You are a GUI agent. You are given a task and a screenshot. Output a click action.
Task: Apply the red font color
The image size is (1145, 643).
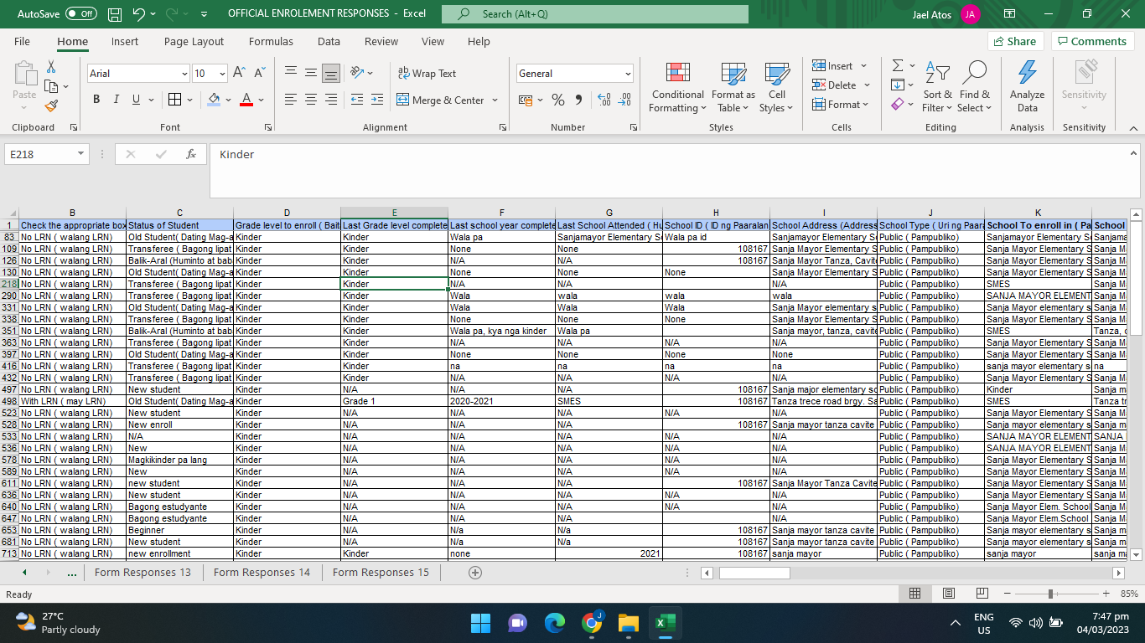(x=246, y=100)
